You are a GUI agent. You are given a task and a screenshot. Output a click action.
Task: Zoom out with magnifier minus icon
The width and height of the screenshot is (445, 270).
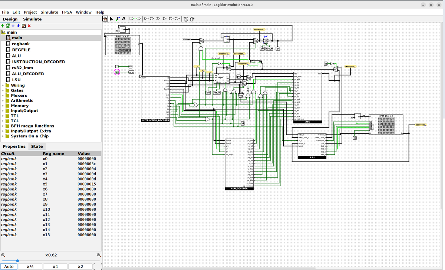click(3, 255)
